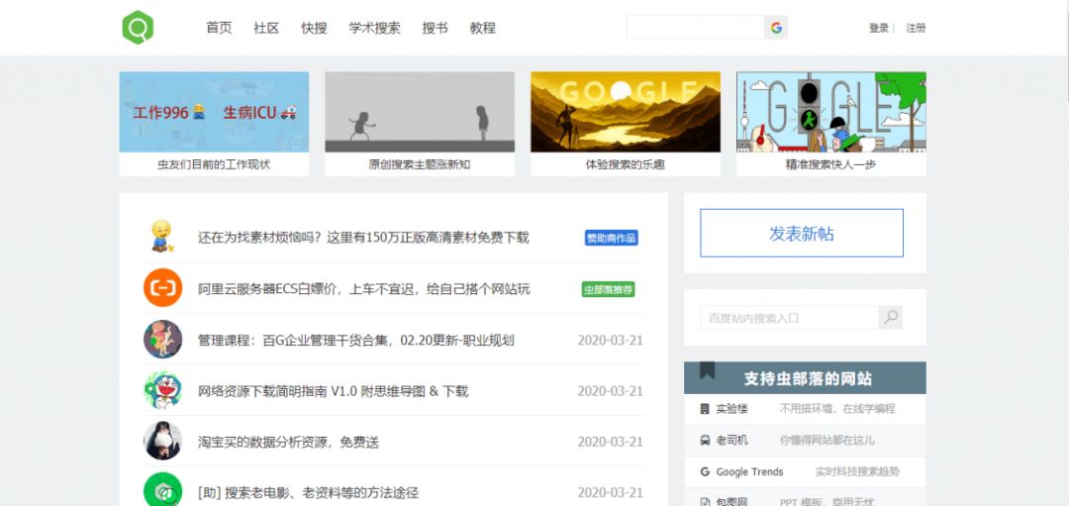This screenshot has width=1069, height=506.
Task: Open post 淘宝买的数据分析资源，免费送
Action: click(288, 443)
